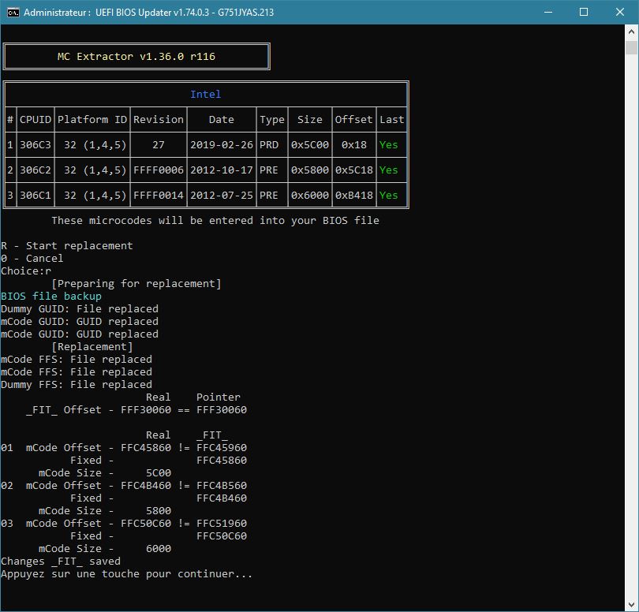This screenshot has height=612, width=639.
Task: Click 'These microcodes will be entered into your BIOS file'
Action: [x=215, y=221]
